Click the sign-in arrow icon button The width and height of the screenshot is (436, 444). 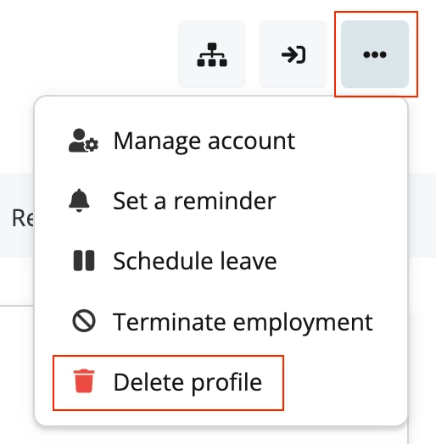click(293, 54)
